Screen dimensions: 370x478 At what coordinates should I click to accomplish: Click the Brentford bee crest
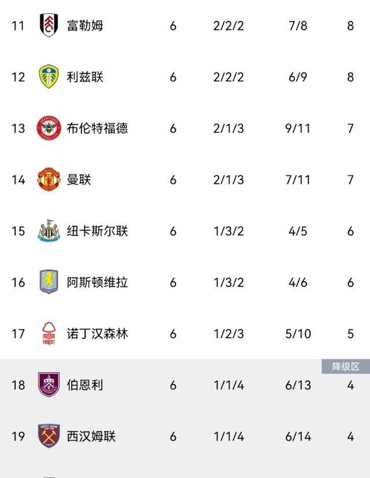(x=49, y=128)
